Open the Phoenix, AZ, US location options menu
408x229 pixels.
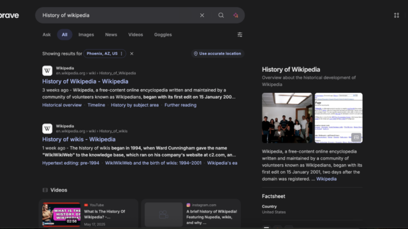click(122, 53)
